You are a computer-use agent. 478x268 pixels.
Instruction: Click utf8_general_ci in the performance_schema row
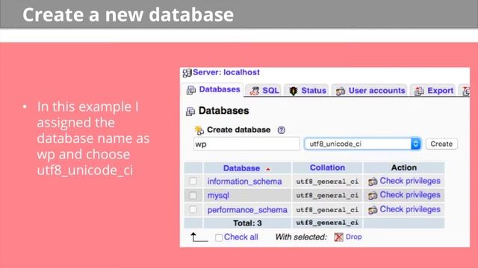tap(327, 210)
